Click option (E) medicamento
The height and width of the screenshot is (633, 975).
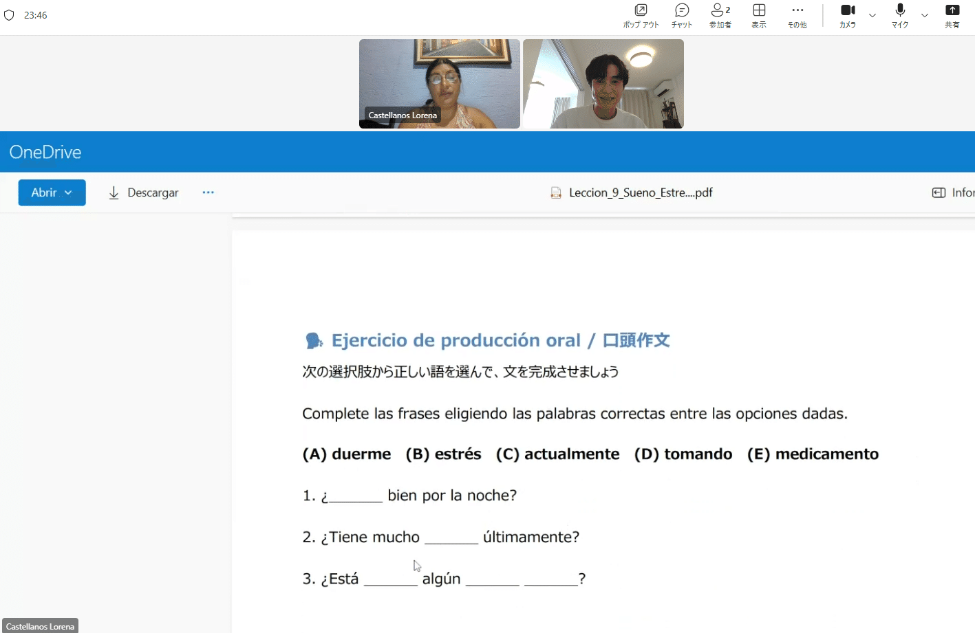point(813,454)
